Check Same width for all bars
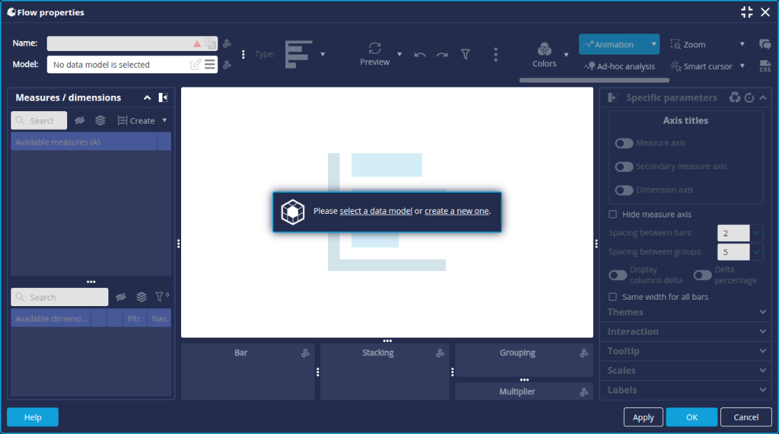779x434 pixels. [x=613, y=297]
